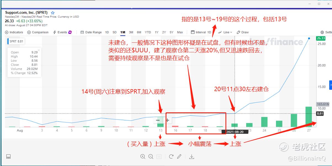Click the 1:1 actual size icon

[x=159, y=156]
